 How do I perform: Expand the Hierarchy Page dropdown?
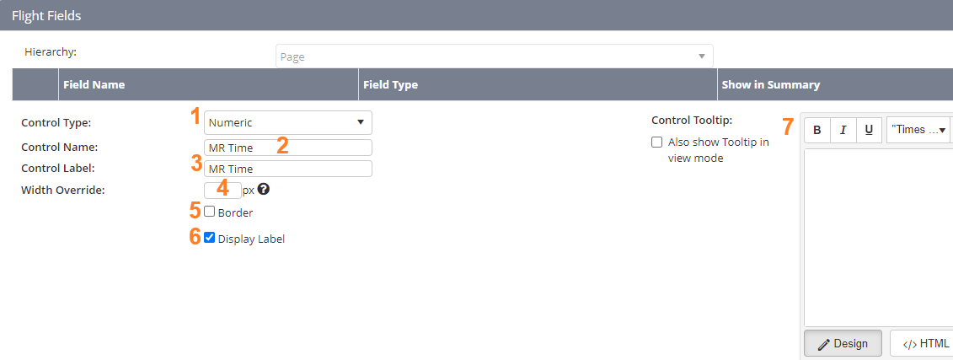tap(494, 56)
